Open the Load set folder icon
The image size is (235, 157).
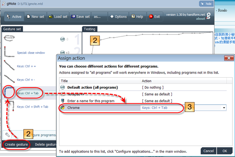(51, 17)
